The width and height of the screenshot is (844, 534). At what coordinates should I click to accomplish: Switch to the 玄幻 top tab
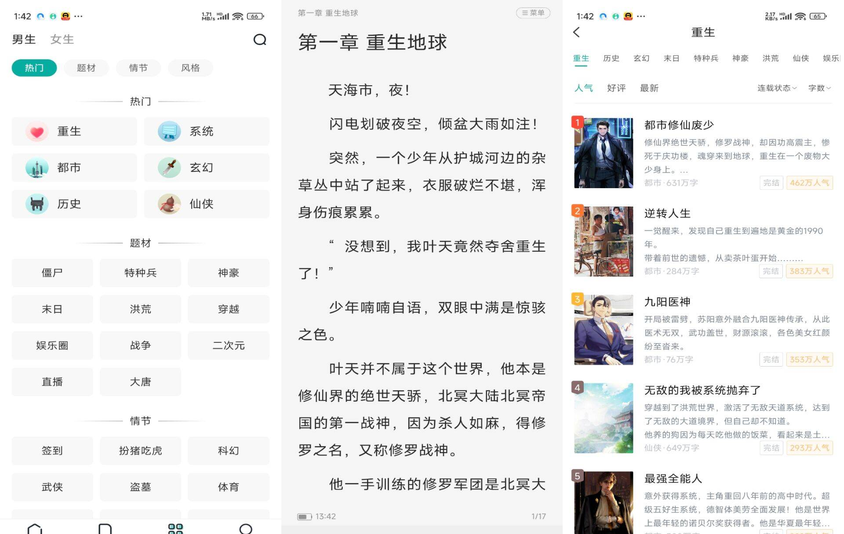641,58
